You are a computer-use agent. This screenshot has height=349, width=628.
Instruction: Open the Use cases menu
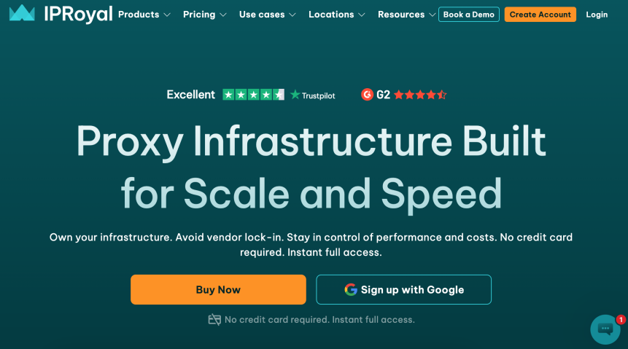coord(267,15)
